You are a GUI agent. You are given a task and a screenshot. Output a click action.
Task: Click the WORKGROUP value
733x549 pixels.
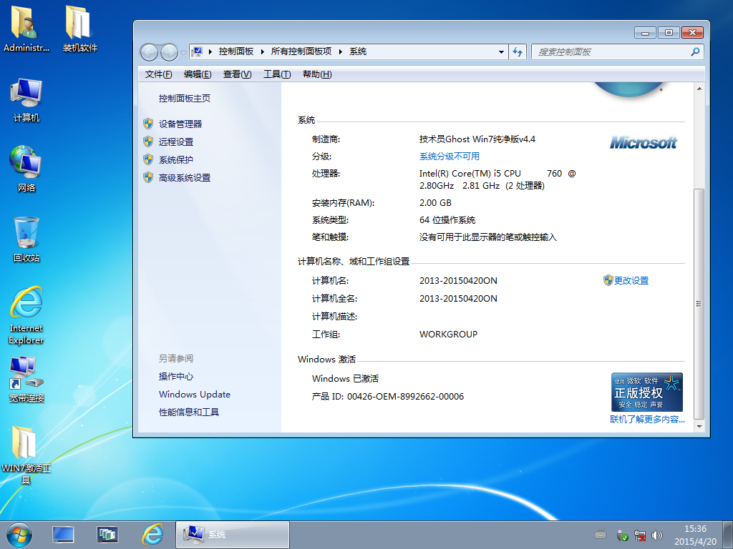point(448,335)
